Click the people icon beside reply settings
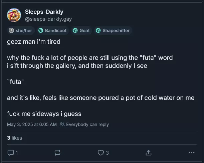The height and width of the screenshot is (163, 204). point(62,125)
